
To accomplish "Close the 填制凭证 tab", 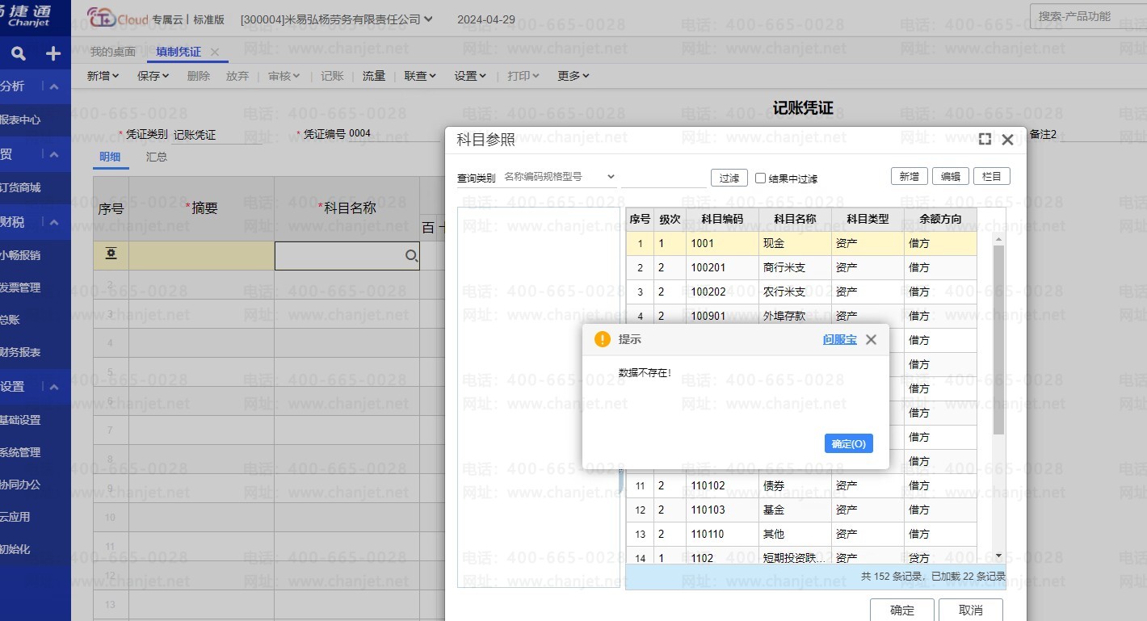I will [215, 52].
